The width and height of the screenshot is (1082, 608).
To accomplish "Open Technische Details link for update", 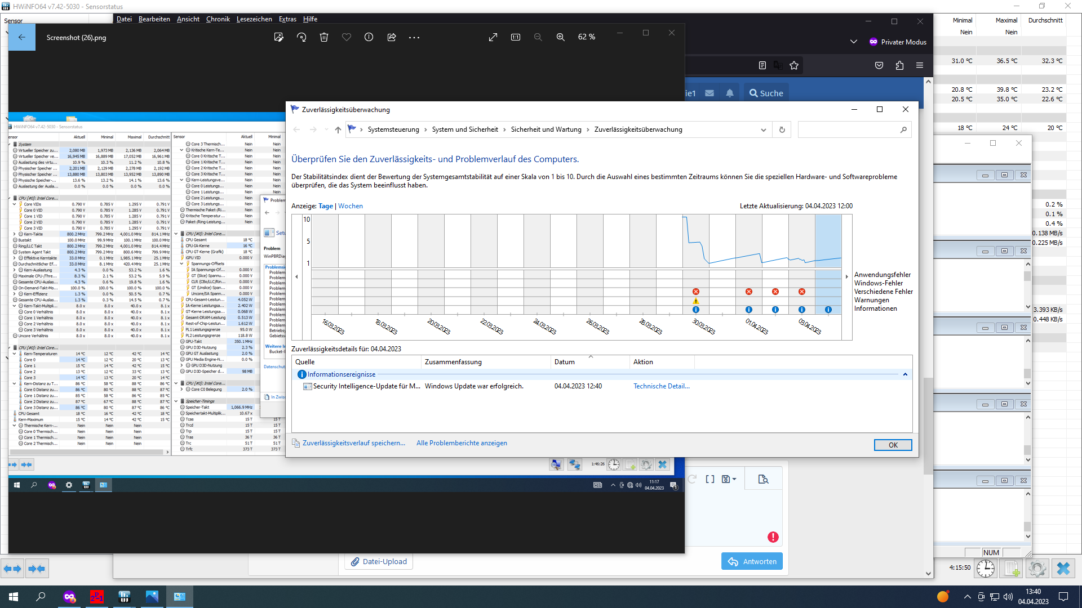I will pos(662,386).
